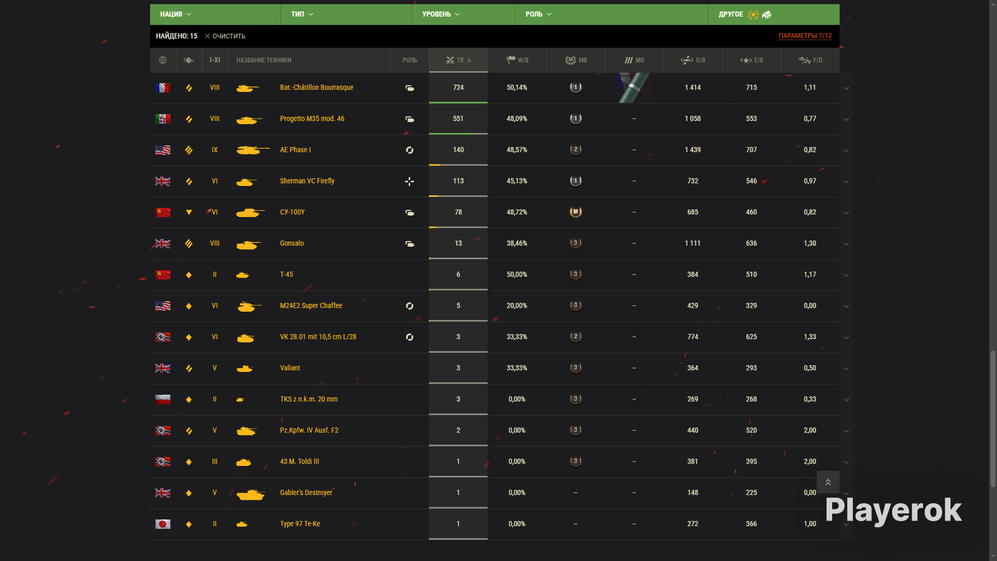The image size is (997, 561).
Task: Open Progetto M35 mod. 46 link
Action: tap(312, 119)
